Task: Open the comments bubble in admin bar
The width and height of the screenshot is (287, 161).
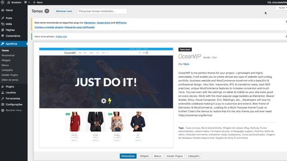Action: [26, 2]
